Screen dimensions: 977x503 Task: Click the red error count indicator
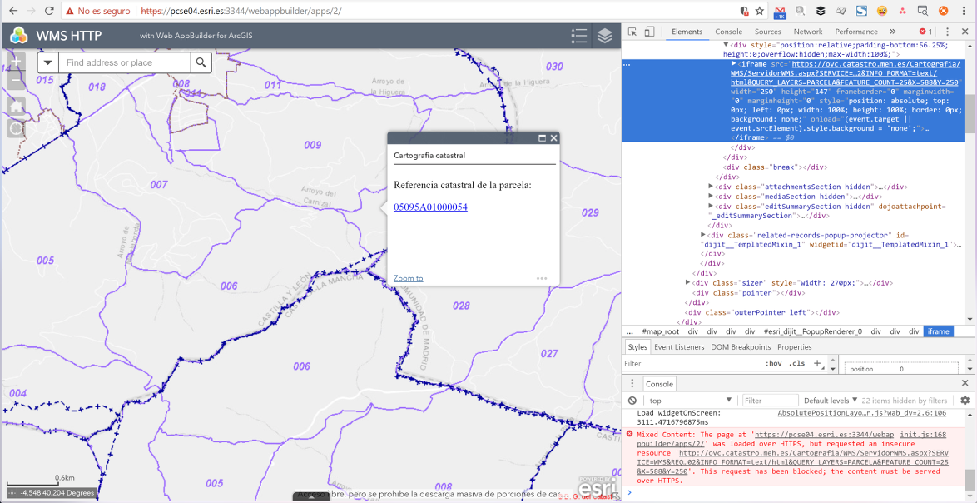(926, 32)
